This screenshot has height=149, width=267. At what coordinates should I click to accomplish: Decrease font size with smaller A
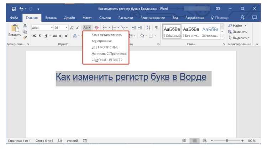pos(78,28)
